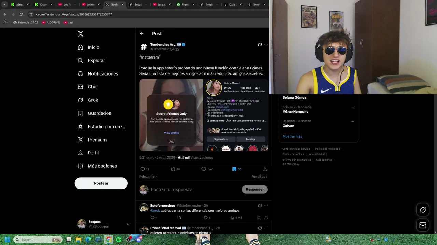The image size is (437, 245).
Task: Open more options on Tendencias Arg post
Action: click(x=266, y=45)
